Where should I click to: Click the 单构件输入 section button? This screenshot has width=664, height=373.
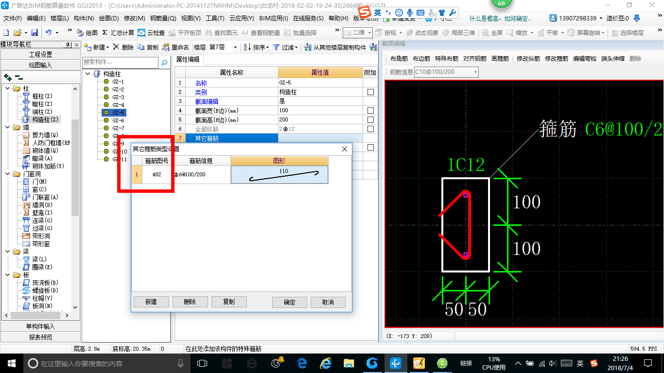tap(40, 326)
